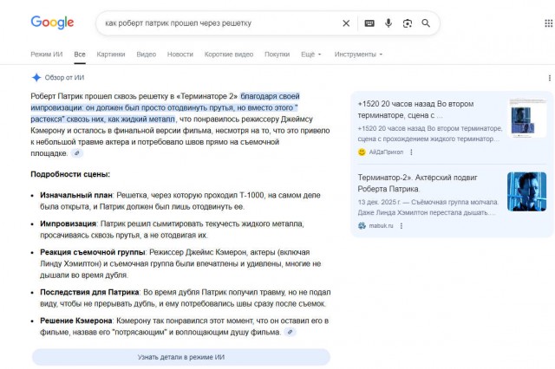
Task: Open the Google logo homepage link
Action: [52, 23]
